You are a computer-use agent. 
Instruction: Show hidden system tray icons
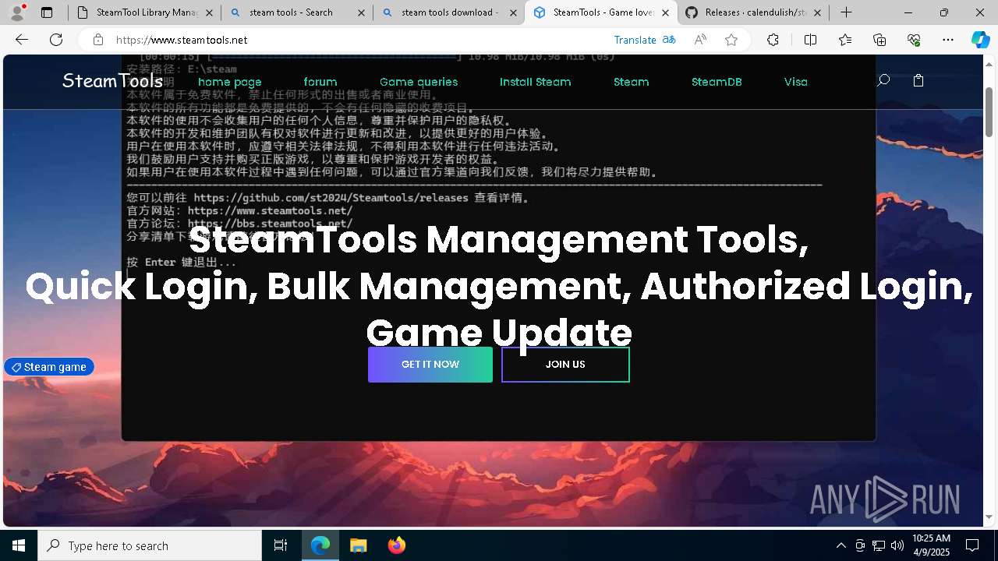click(841, 545)
